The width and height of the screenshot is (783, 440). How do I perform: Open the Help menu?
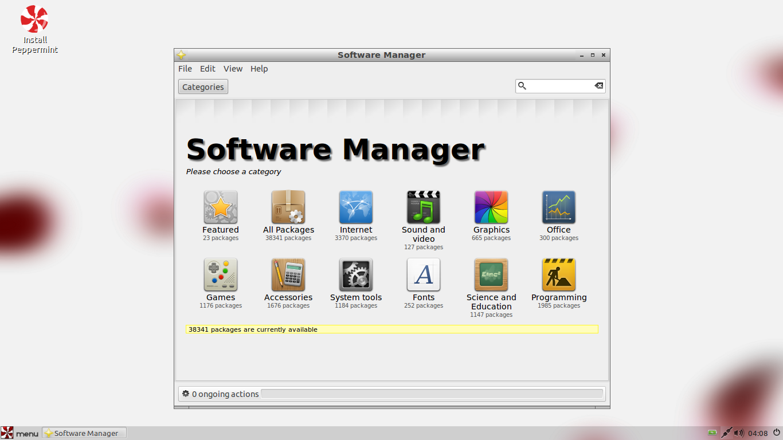[259, 69]
